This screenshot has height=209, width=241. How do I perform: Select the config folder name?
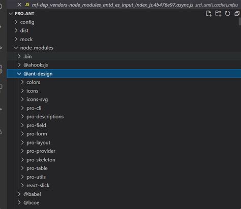(27, 22)
